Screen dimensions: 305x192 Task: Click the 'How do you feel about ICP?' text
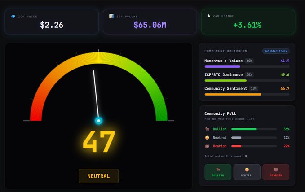[230, 119]
